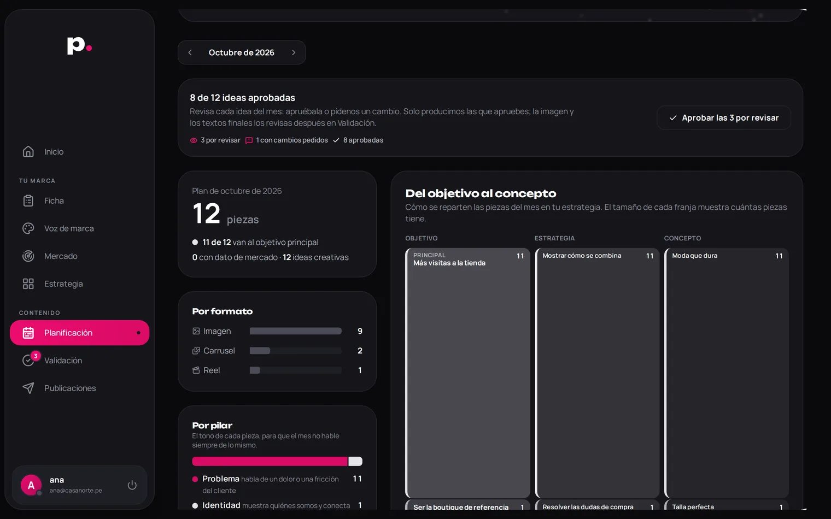Open the Inicio menu item

[79, 151]
